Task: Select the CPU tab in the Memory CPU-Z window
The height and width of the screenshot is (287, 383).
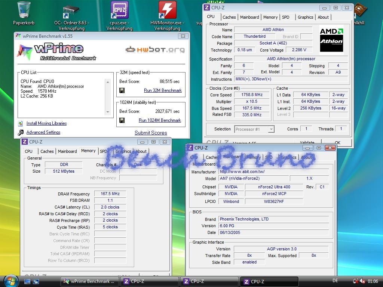Action: (x=28, y=151)
